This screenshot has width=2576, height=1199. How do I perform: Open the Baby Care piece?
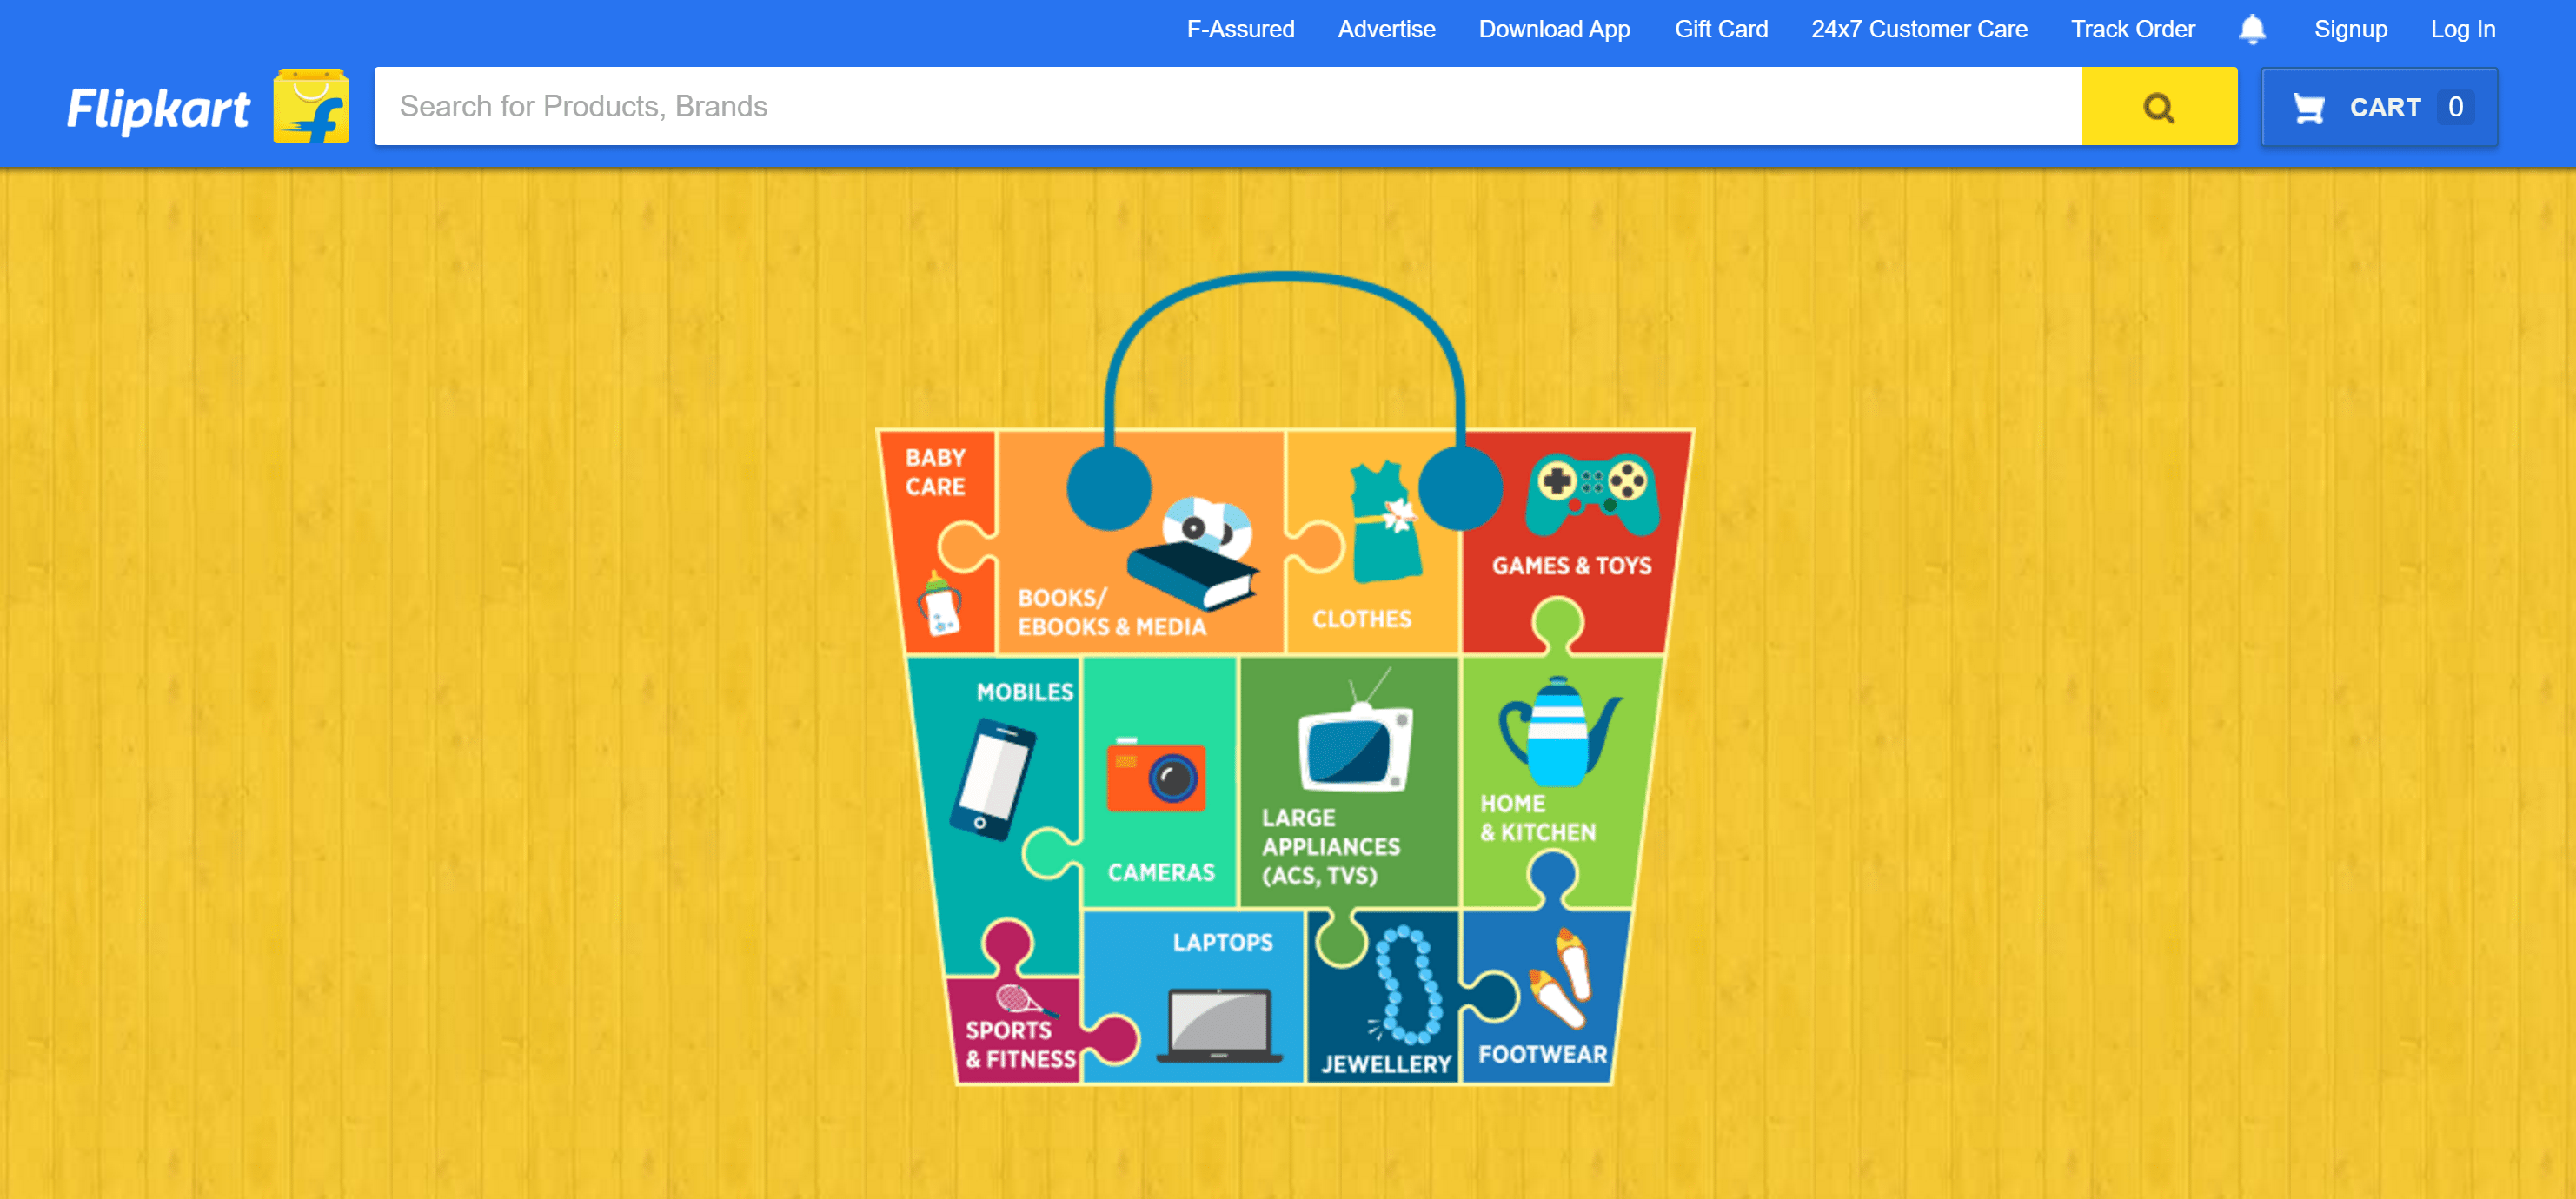(938, 542)
